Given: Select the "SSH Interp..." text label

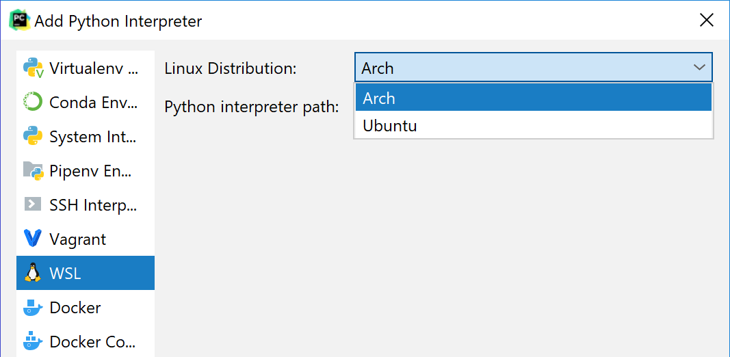Looking at the screenshot, I should pyautogui.click(x=93, y=205).
